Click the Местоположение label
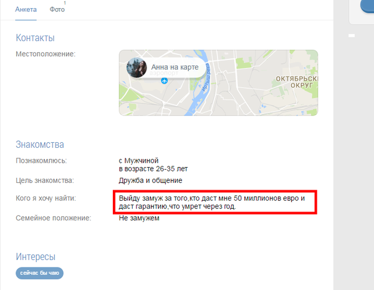The width and height of the screenshot is (374, 290). coord(46,54)
